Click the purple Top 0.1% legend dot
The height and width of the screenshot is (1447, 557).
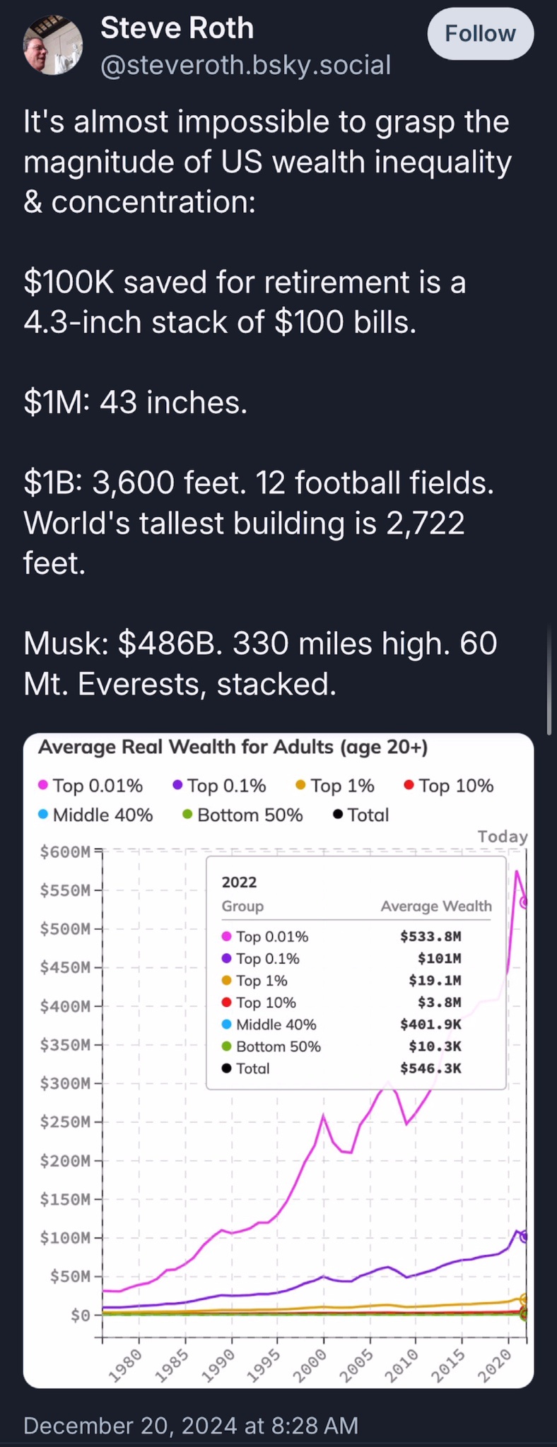click(x=177, y=786)
